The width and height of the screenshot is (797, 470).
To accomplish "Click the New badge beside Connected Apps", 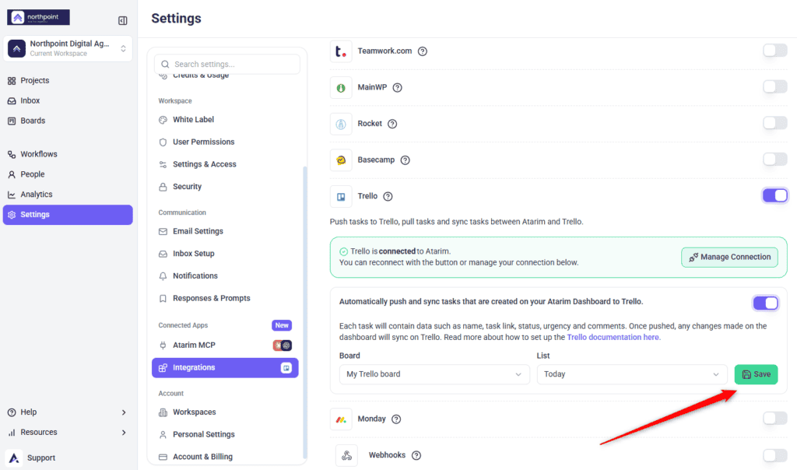I will tap(282, 325).
